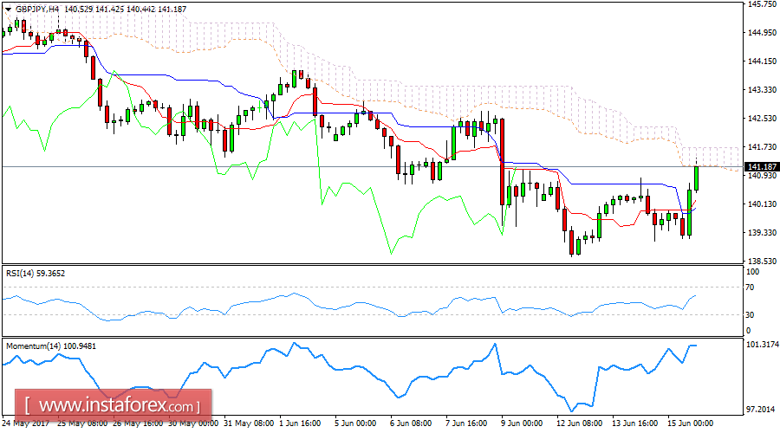The width and height of the screenshot is (780, 433).
Task: Click the Momentum 97.2014 scale value
Action: pyautogui.click(x=761, y=409)
